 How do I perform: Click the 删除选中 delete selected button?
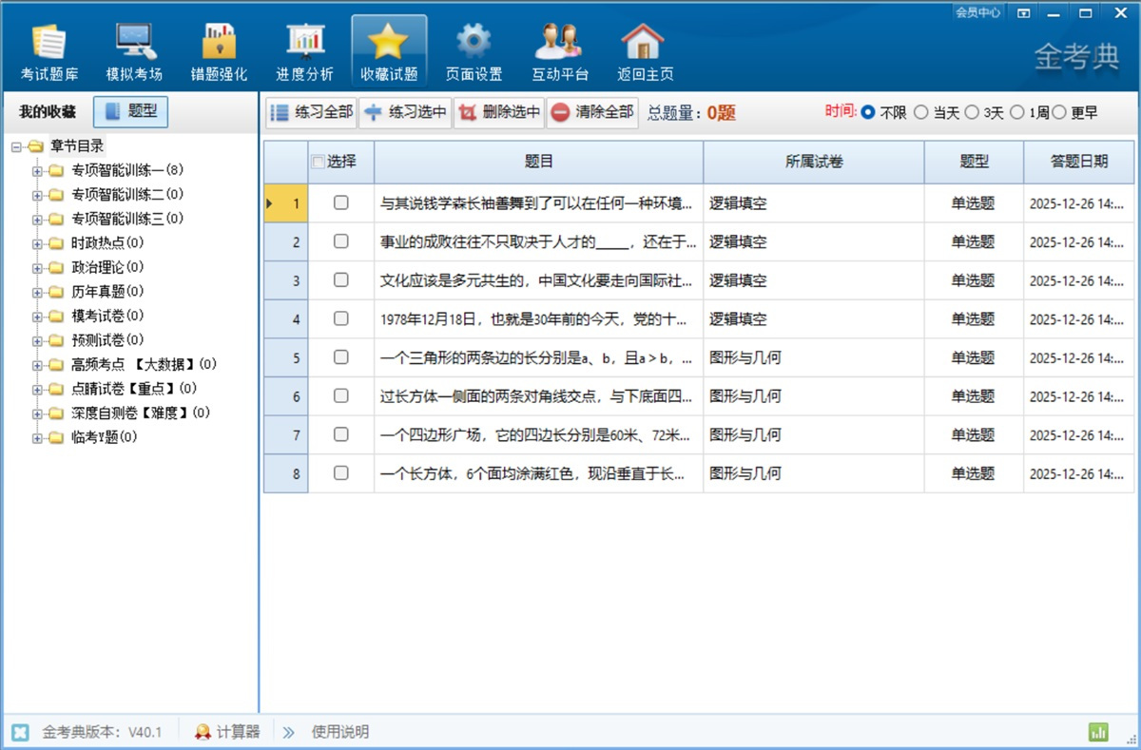tap(499, 112)
